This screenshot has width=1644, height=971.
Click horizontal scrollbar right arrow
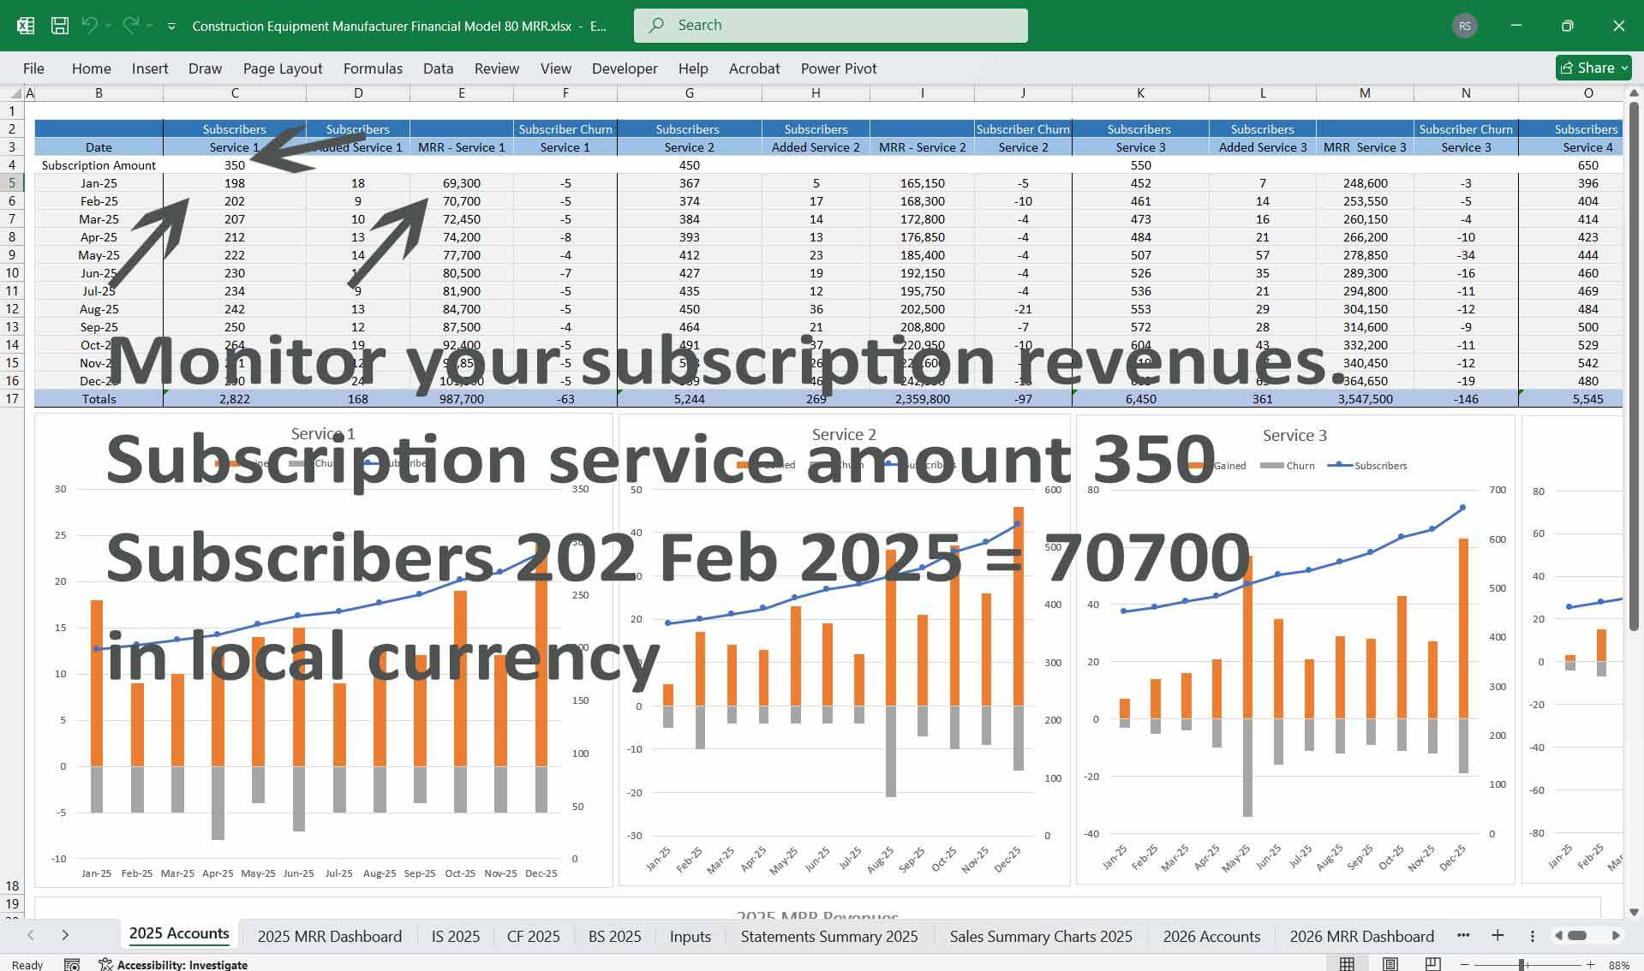coord(1616,936)
